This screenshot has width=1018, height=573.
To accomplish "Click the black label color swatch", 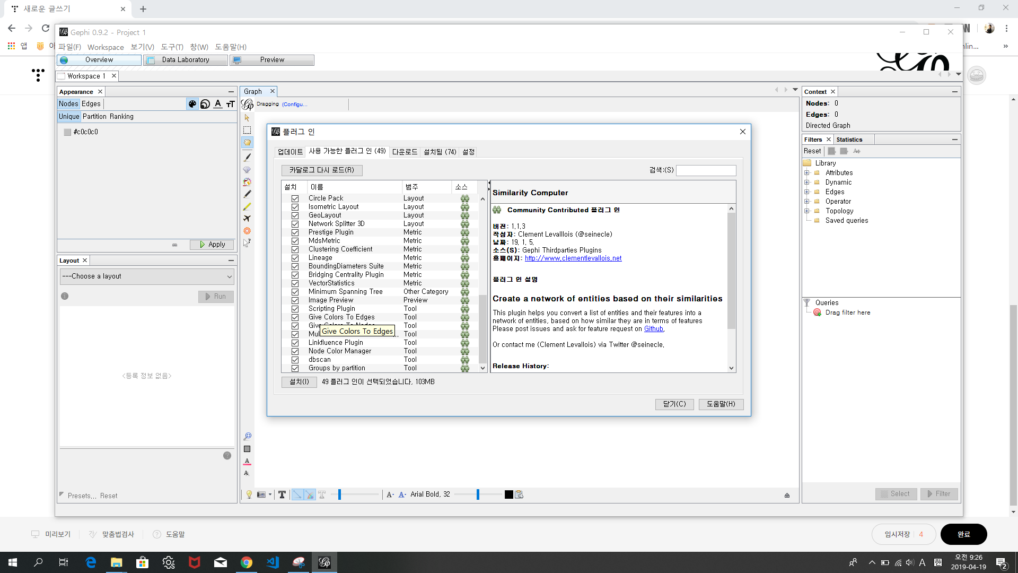I will coord(509,494).
